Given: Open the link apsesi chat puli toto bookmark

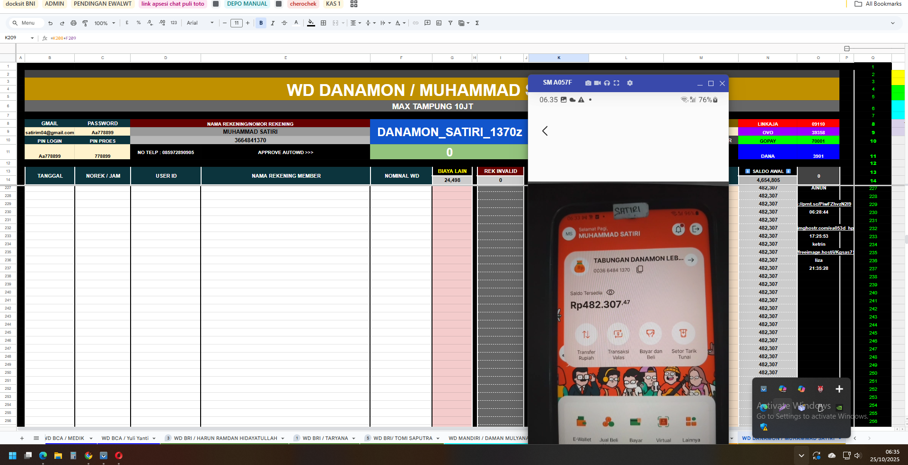Looking at the screenshot, I should coord(173,4).
